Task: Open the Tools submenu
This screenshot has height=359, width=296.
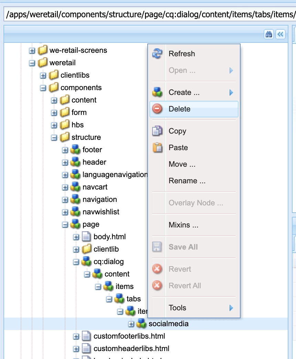Action: [194, 308]
